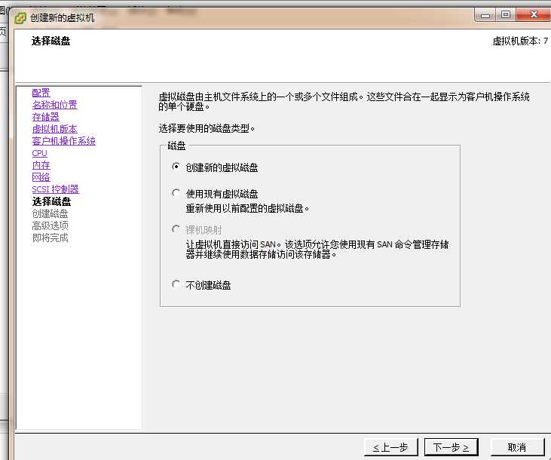Go to the CPU step
This screenshot has width=551, height=460.
tap(39, 153)
